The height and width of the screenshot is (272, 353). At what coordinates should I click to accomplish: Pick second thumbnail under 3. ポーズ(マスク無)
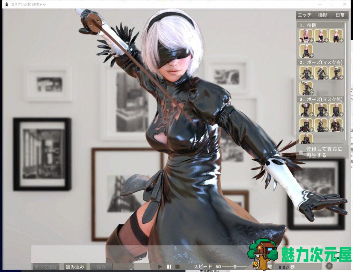point(321,110)
